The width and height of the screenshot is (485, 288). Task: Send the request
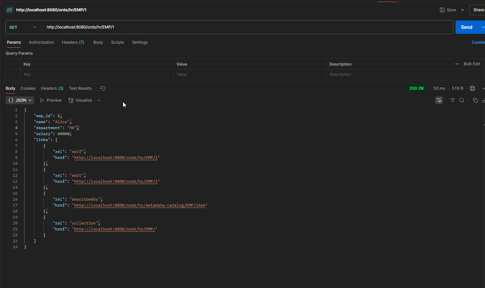click(466, 27)
